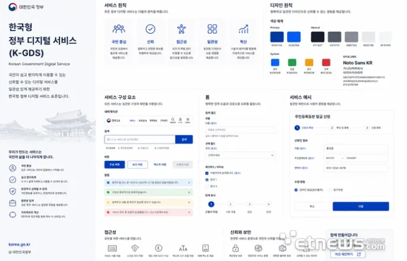Click the 텍스트 버튼 text button
Screen dimensions: 407x261
160,164
